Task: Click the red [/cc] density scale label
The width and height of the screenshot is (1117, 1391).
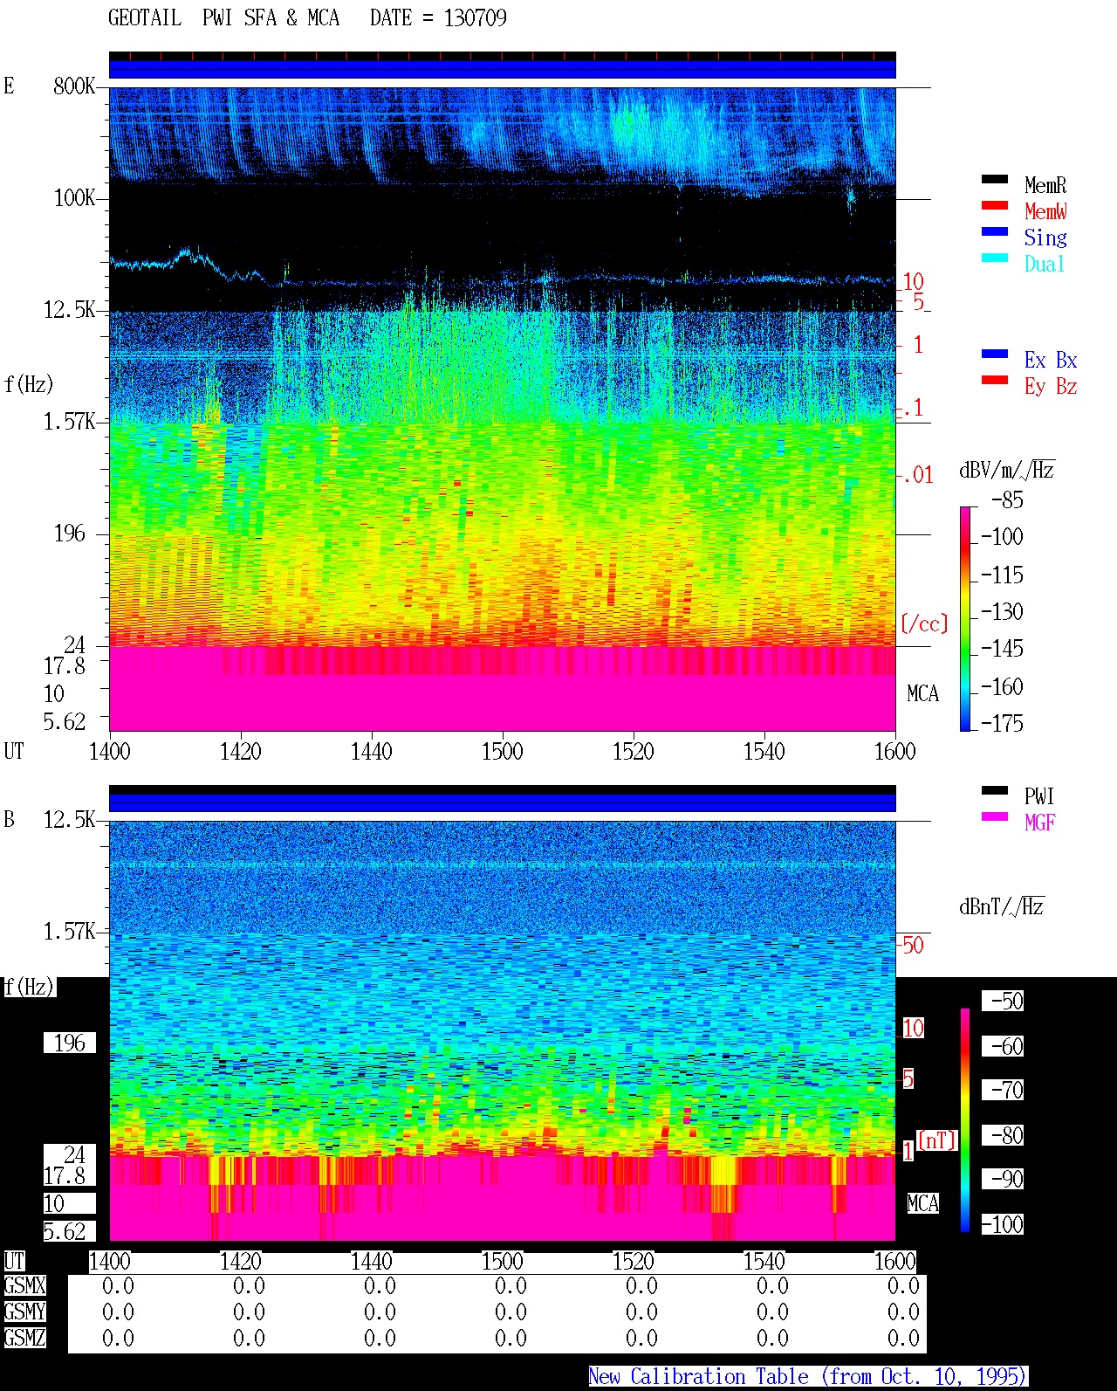Action: pos(924,624)
